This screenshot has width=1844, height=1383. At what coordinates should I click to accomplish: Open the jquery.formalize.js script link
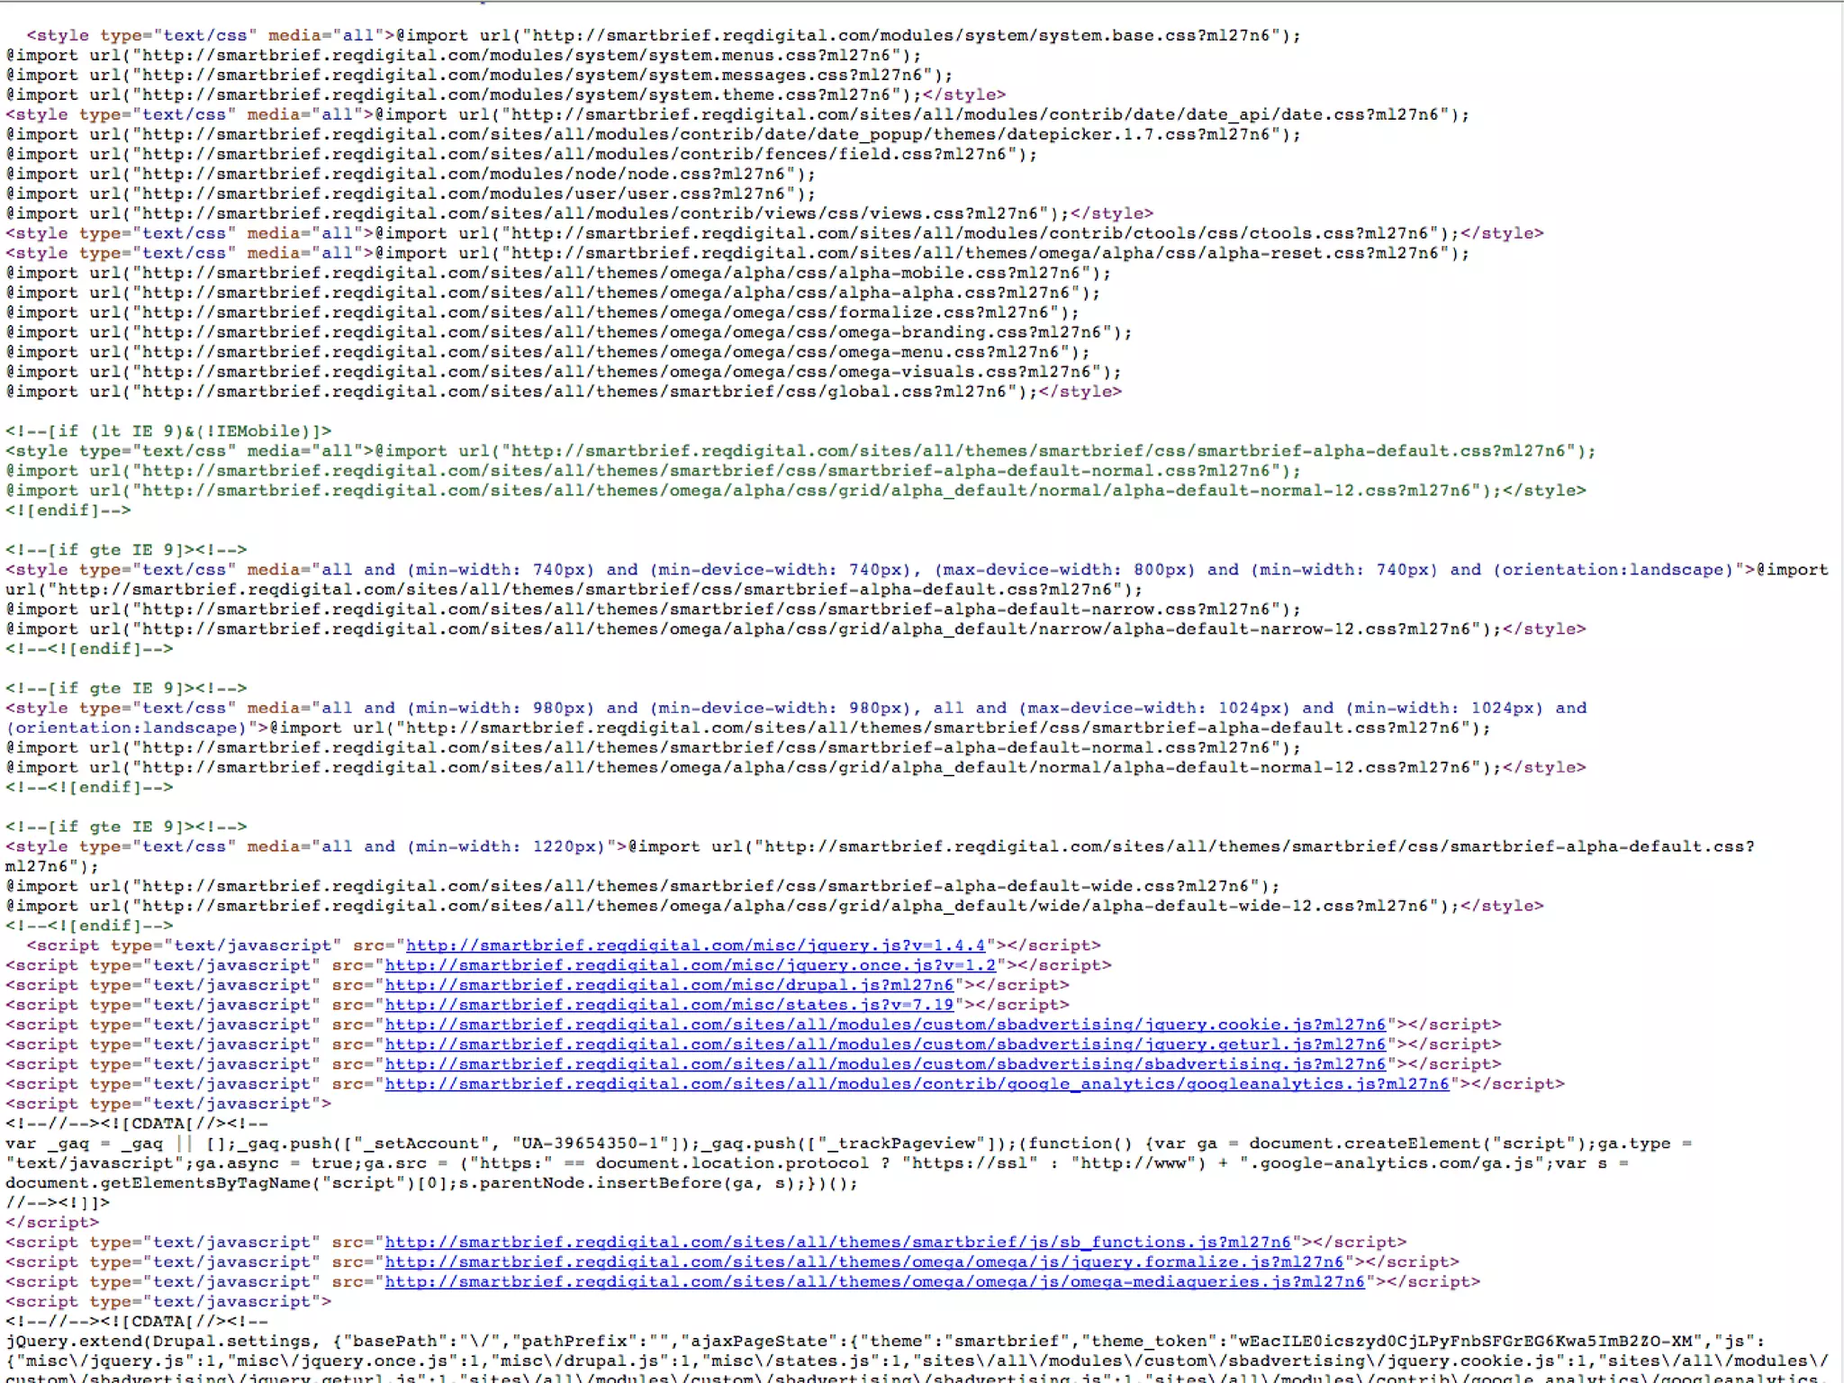point(864,1262)
